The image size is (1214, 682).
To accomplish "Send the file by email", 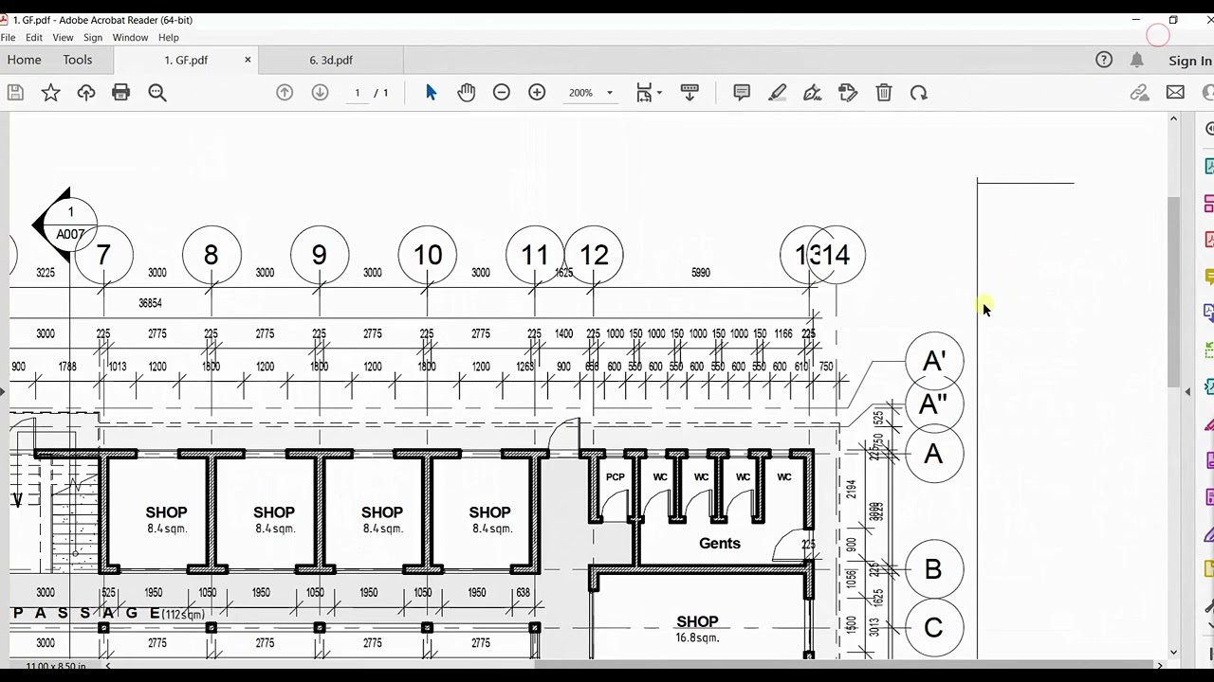I will pyautogui.click(x=1175, y=93).
